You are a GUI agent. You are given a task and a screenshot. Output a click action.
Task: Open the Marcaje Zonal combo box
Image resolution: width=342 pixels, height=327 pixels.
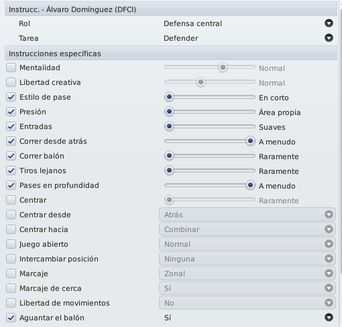coord(247,274)
